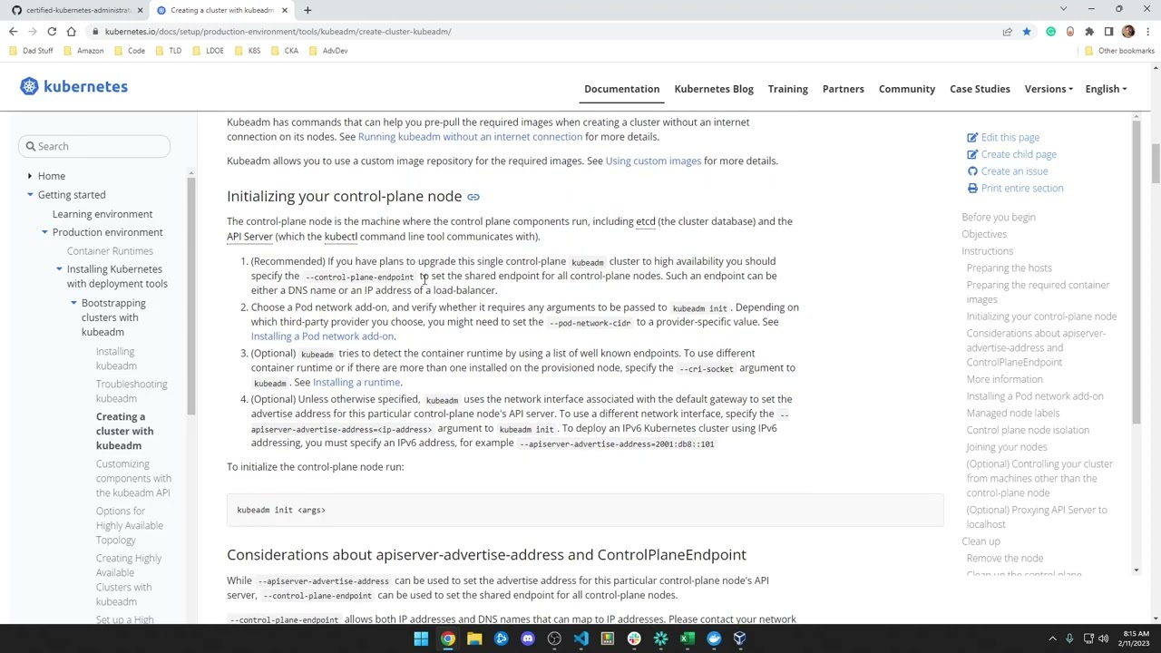Follow 'Installing a Pod network add-on' link in step 2

coord(322,336)
